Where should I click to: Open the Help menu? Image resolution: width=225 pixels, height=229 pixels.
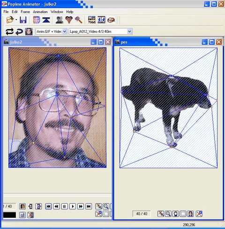point(70,12)
